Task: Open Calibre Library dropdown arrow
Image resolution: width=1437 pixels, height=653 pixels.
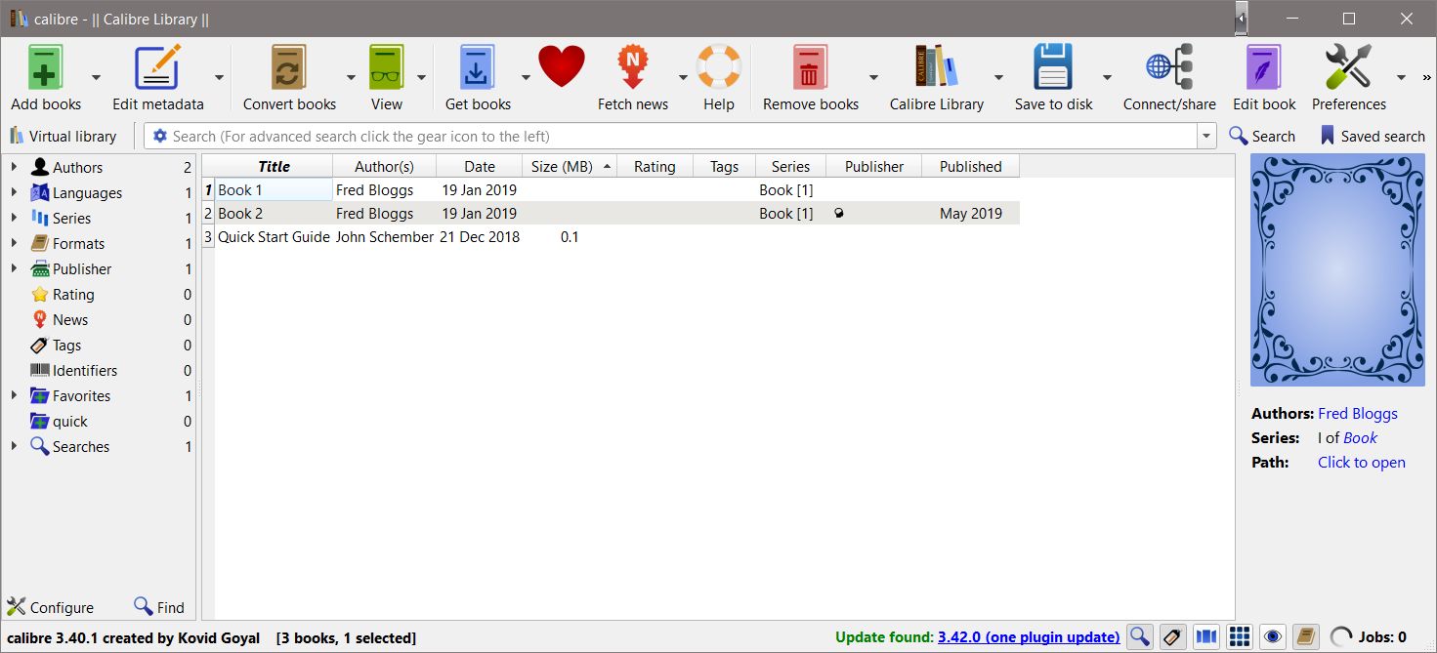Action: [x=998, y=77]
